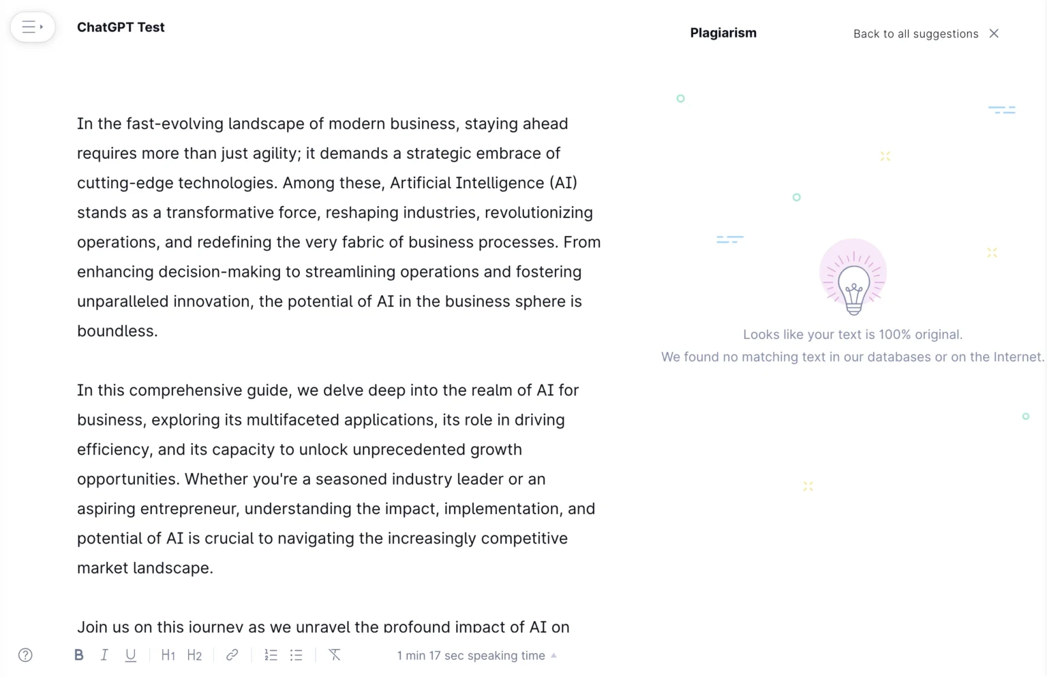
Task: Set Heading 1 style
Action: 168,655
